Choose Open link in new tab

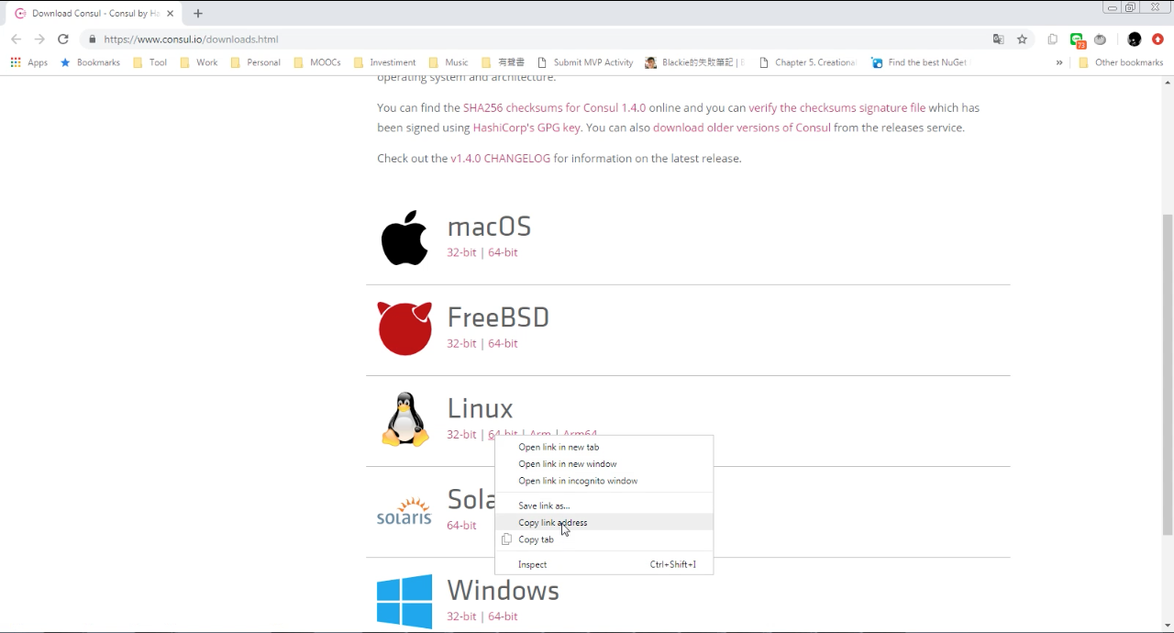(604, 448)
